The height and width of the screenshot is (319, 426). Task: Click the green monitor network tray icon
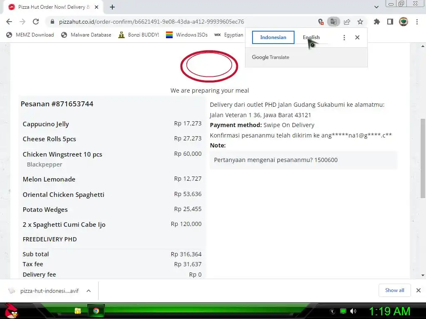(343, 311)
